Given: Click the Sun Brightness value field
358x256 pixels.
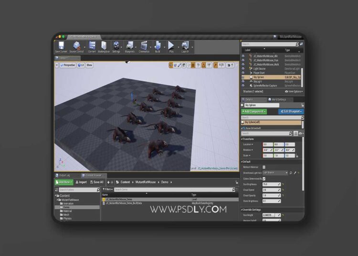Looking at the screenshot, I should pyautogui.click(x=272, y=184).
